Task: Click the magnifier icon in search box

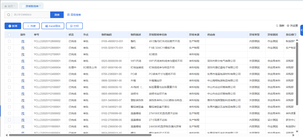Action: point(8,15)
